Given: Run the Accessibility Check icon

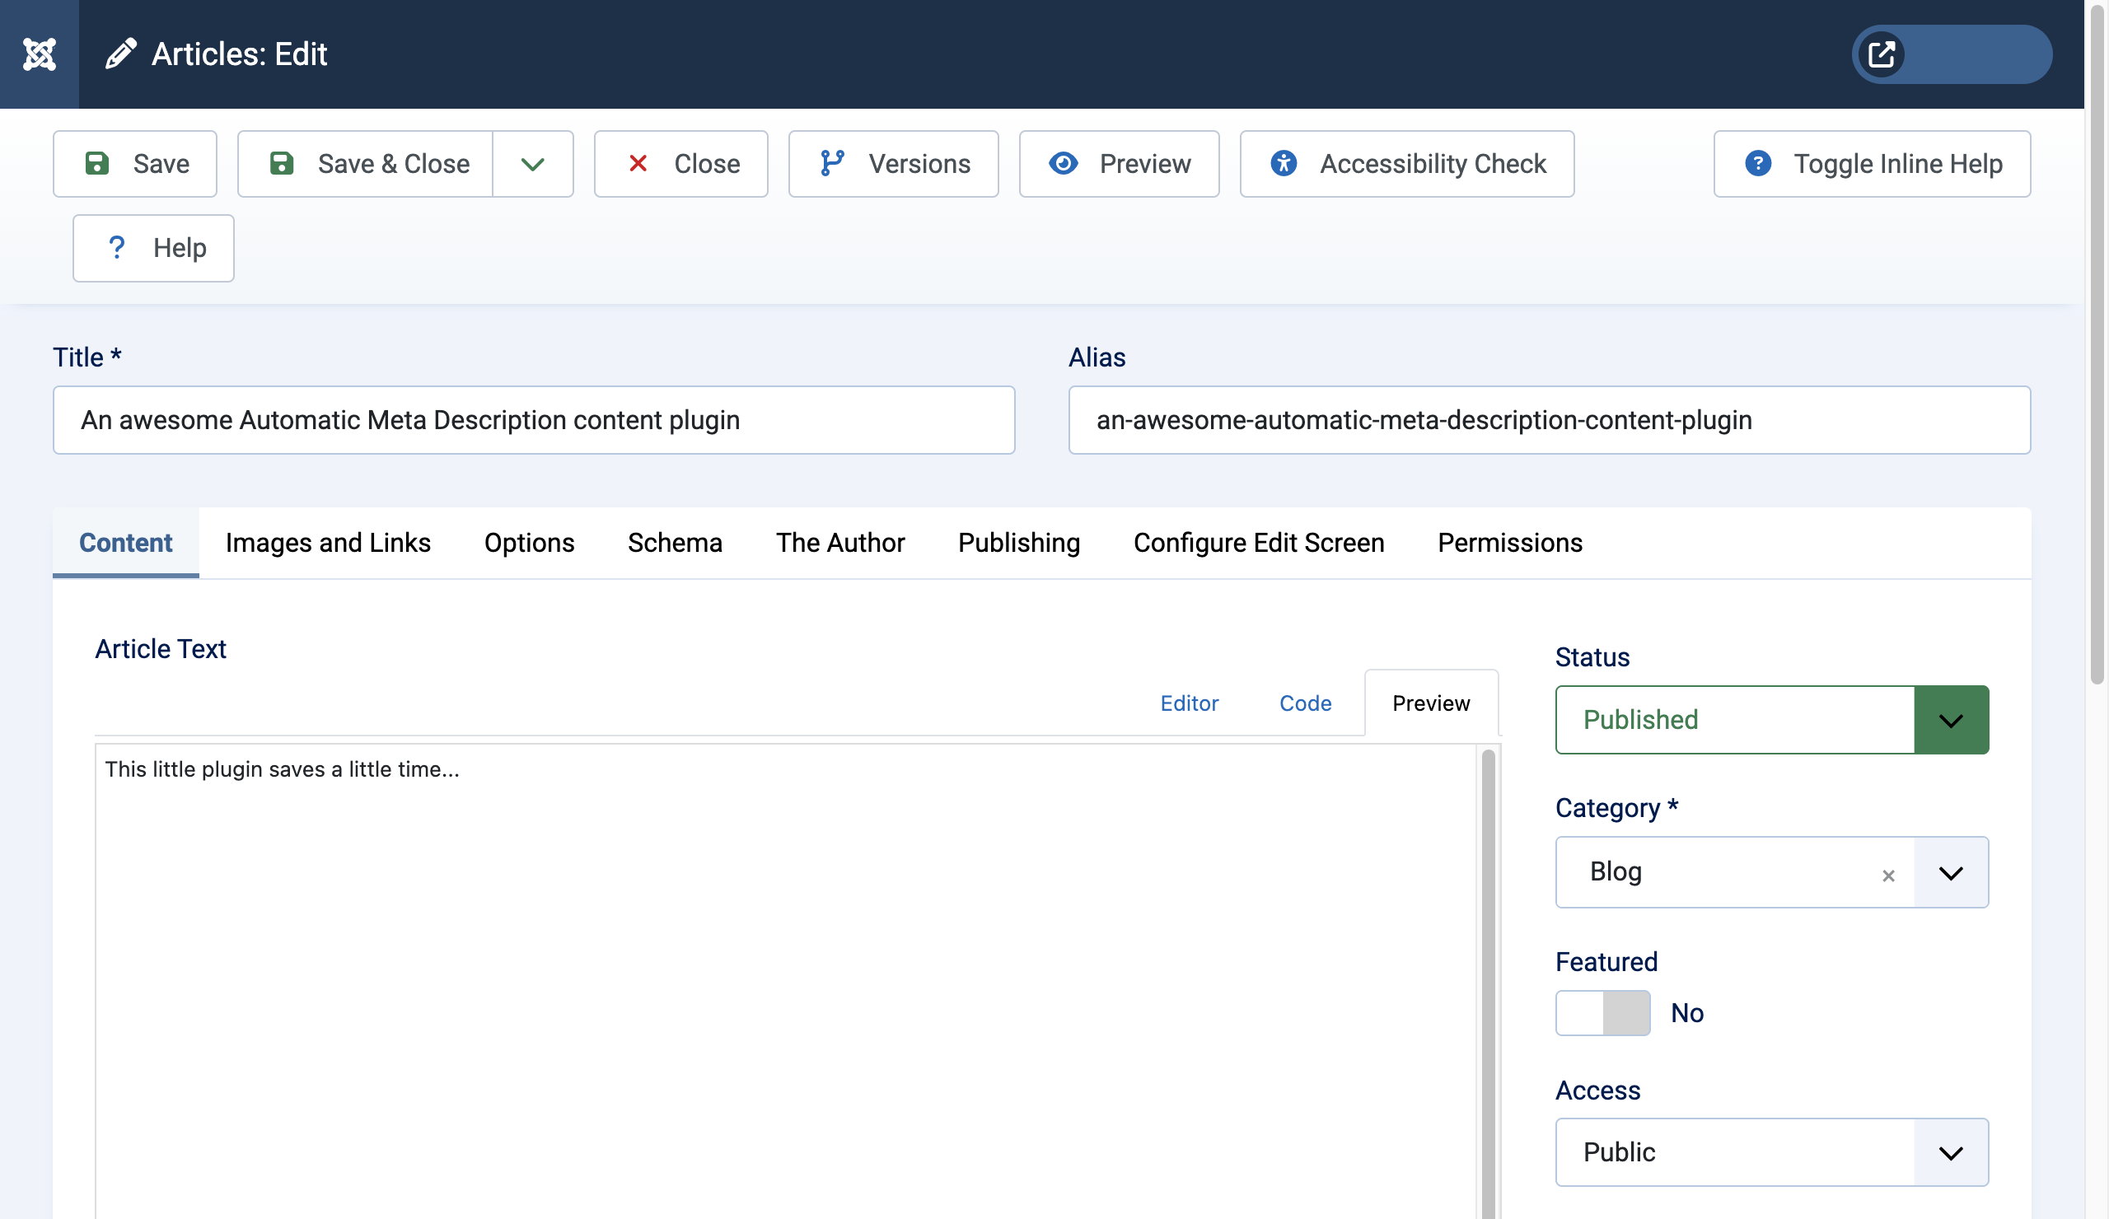Looking at the screenshot, I should click(1283, 163).
